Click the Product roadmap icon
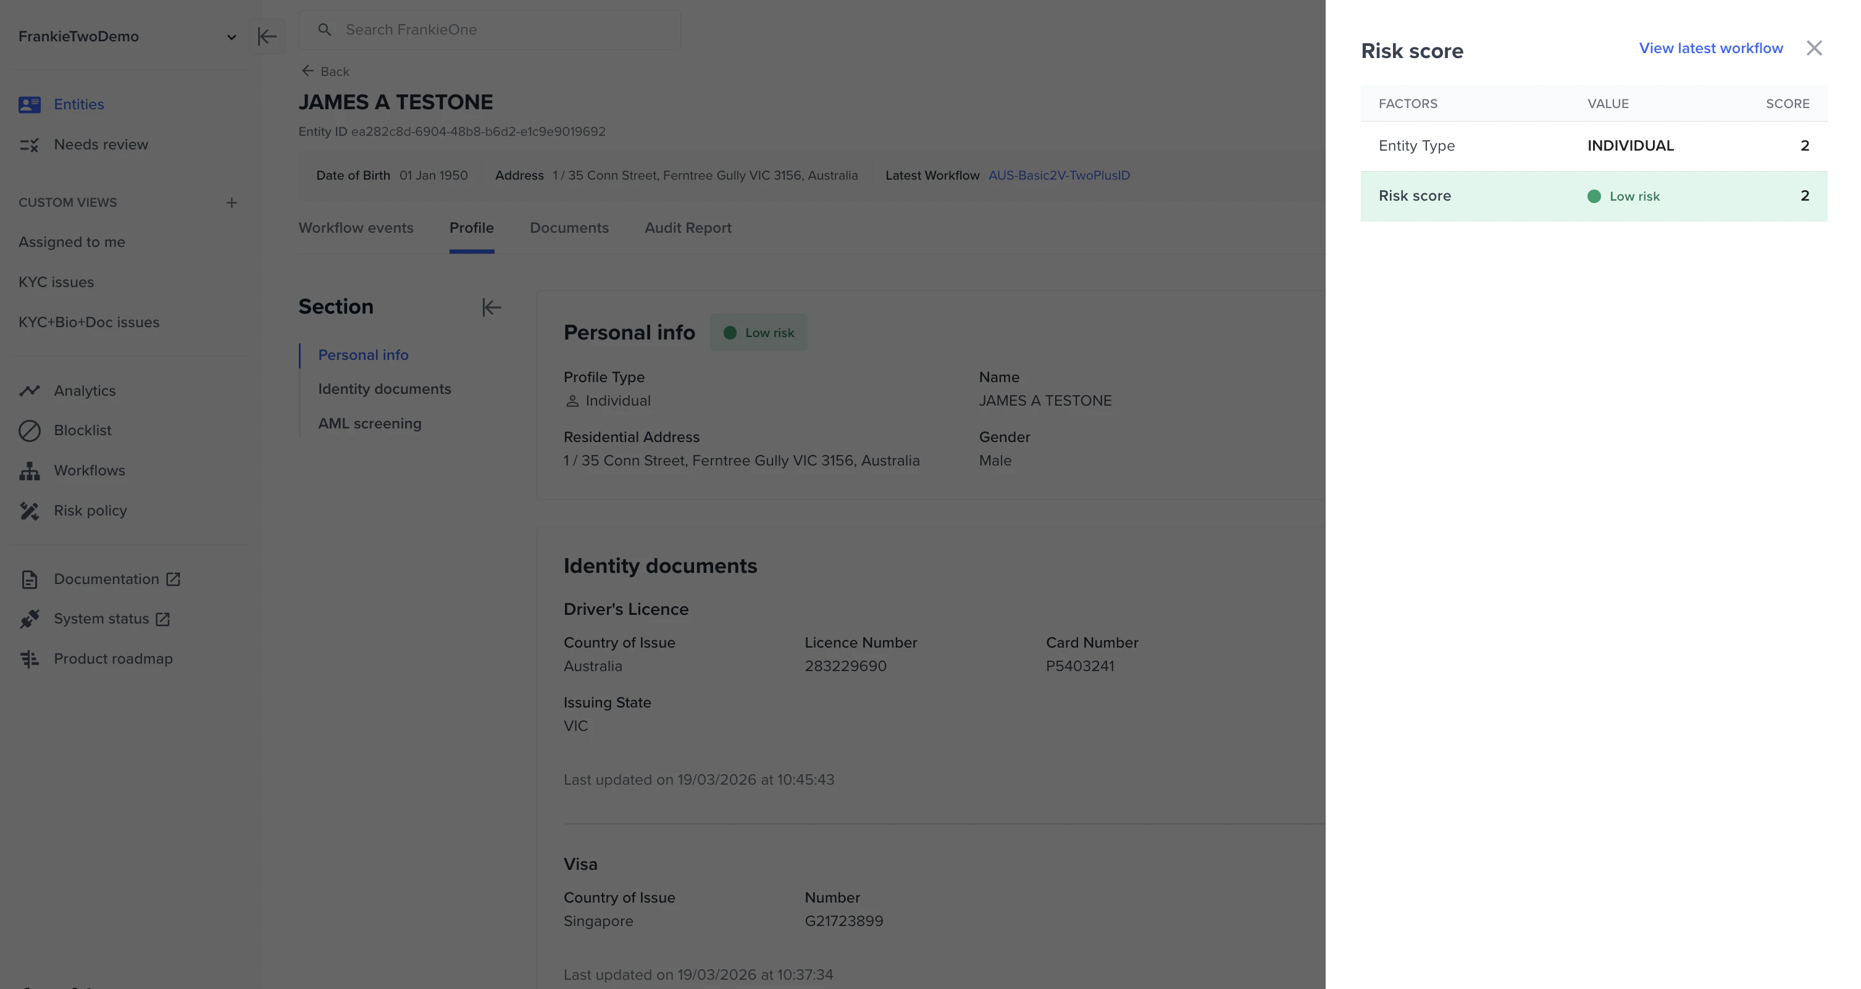 tap(30, 659)
